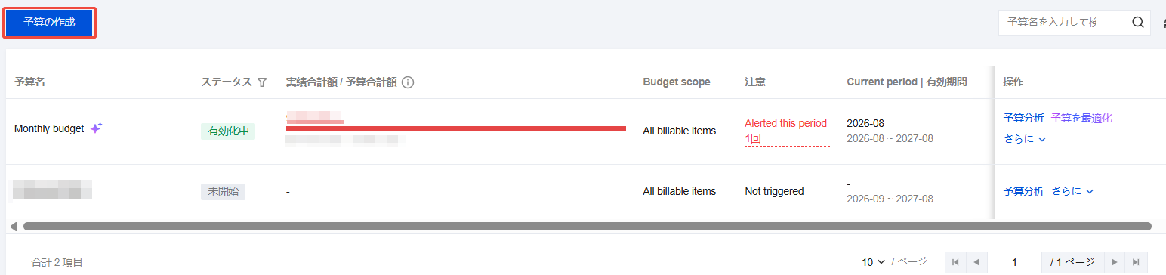Click the red budget usage progress bar

(456, 129)
